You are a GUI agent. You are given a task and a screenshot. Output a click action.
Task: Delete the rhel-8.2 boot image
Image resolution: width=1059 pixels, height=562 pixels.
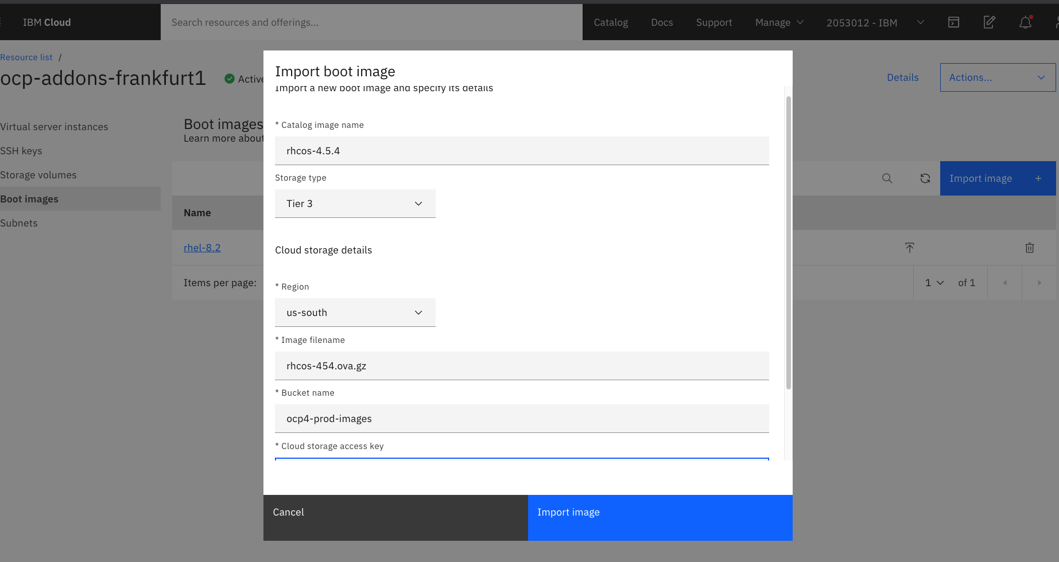tap(1029, 248)
